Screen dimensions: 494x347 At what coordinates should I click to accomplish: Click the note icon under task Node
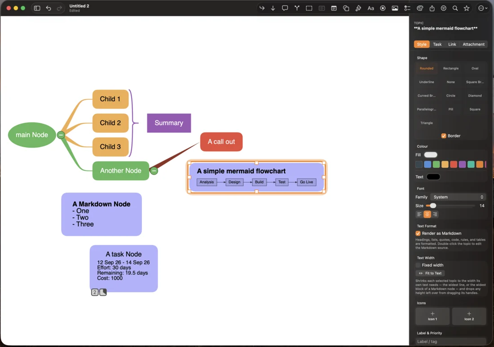pos(103,292)
